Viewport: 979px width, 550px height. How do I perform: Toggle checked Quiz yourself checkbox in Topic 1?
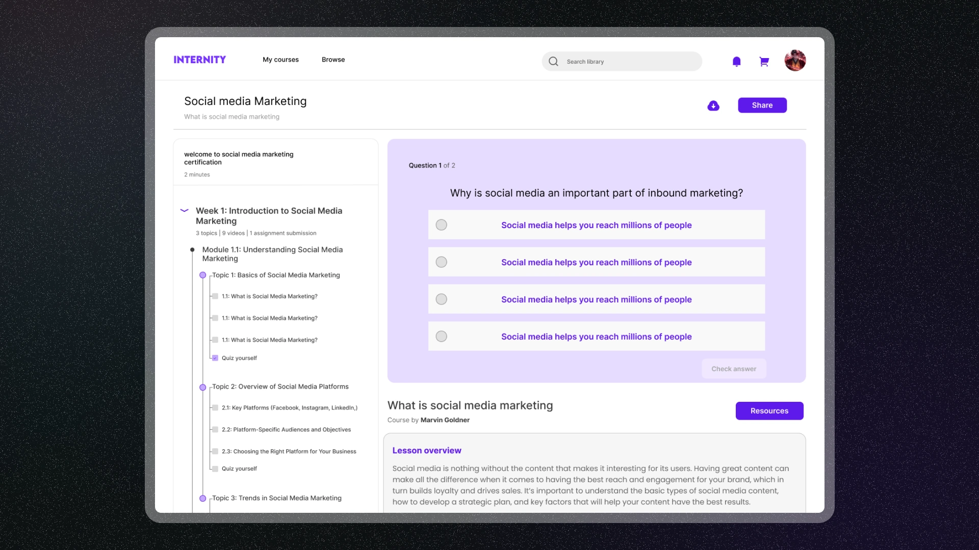(215, 358)
